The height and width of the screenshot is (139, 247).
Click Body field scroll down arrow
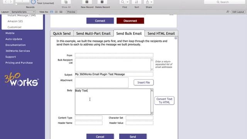point(152,113)
